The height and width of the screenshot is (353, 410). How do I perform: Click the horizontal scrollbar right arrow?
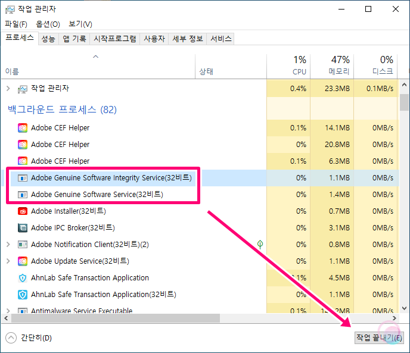(x=395, y=318)
